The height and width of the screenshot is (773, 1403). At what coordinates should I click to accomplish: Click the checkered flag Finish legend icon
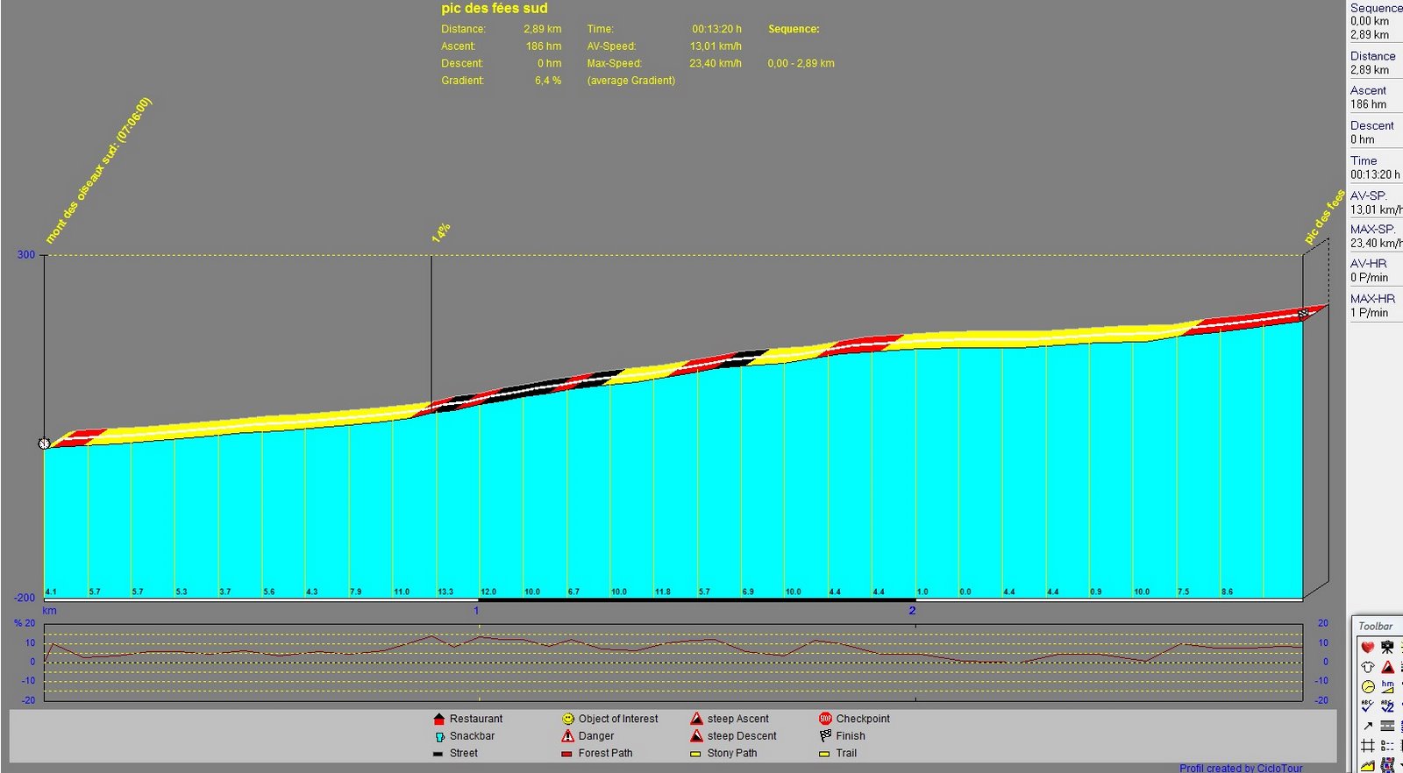coord(825,736)
